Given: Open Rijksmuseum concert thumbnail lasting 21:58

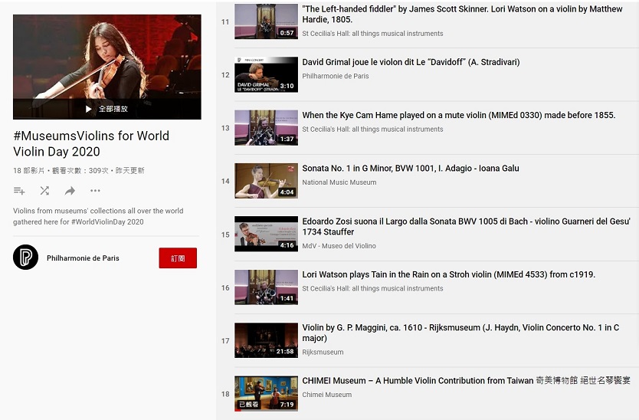Looking at the screenshot, I should [266, 340].
